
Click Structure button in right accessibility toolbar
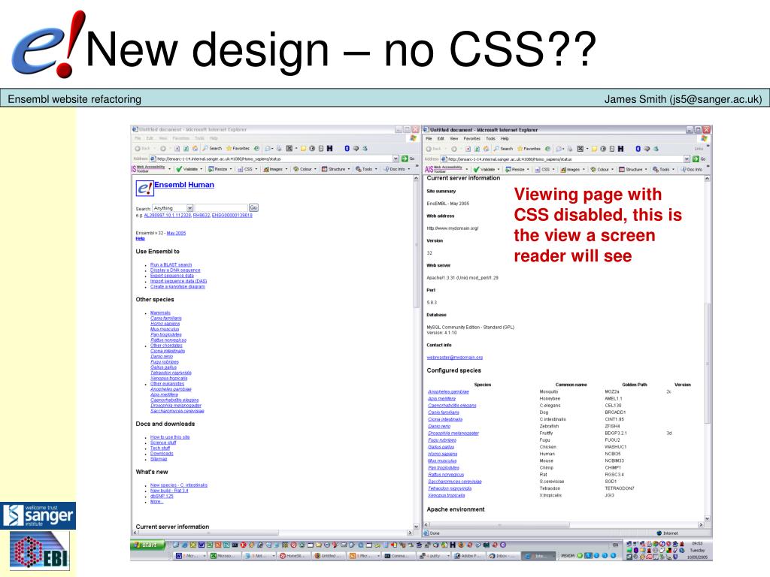pos(631,169)
